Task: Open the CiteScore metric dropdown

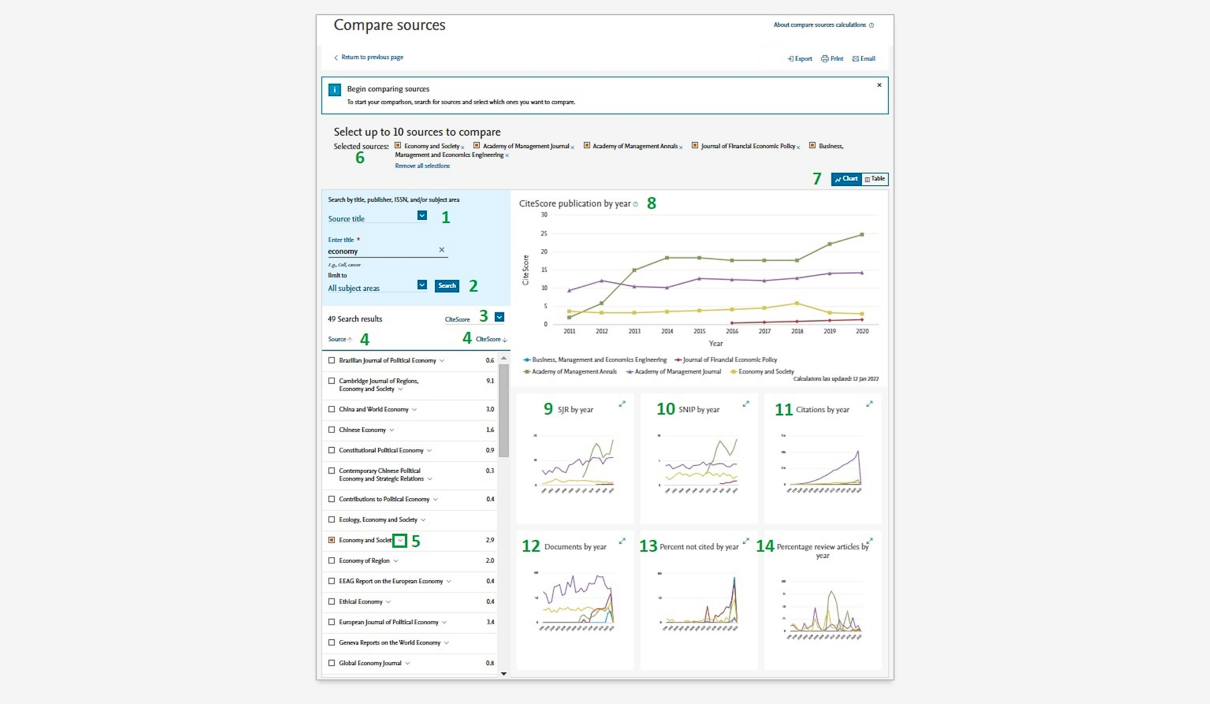Action: (500, 317)
